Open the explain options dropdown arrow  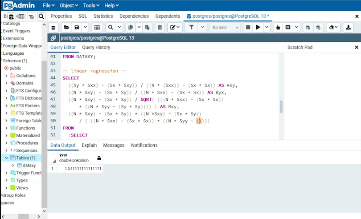click(296, 28)
